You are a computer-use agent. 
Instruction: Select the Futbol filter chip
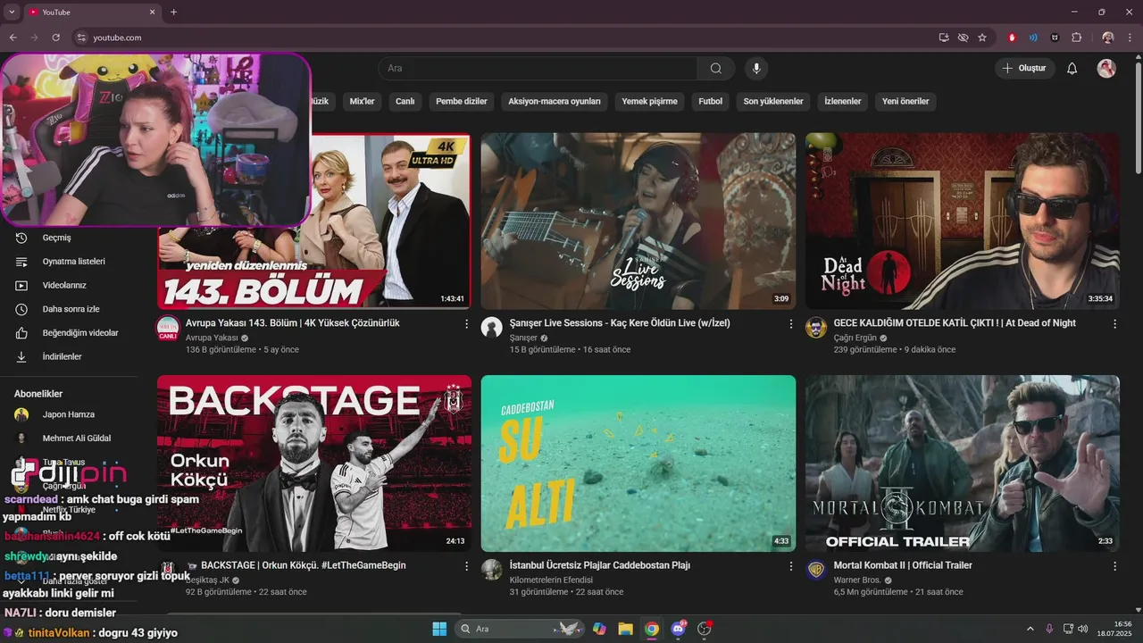[x=711, y=102]
